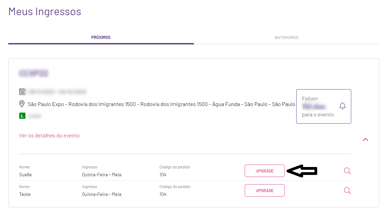The height and width of the screenshot is (219, 388).
Task: Collapse the event with the pink chevron
Action: click(x=365, y=140)
